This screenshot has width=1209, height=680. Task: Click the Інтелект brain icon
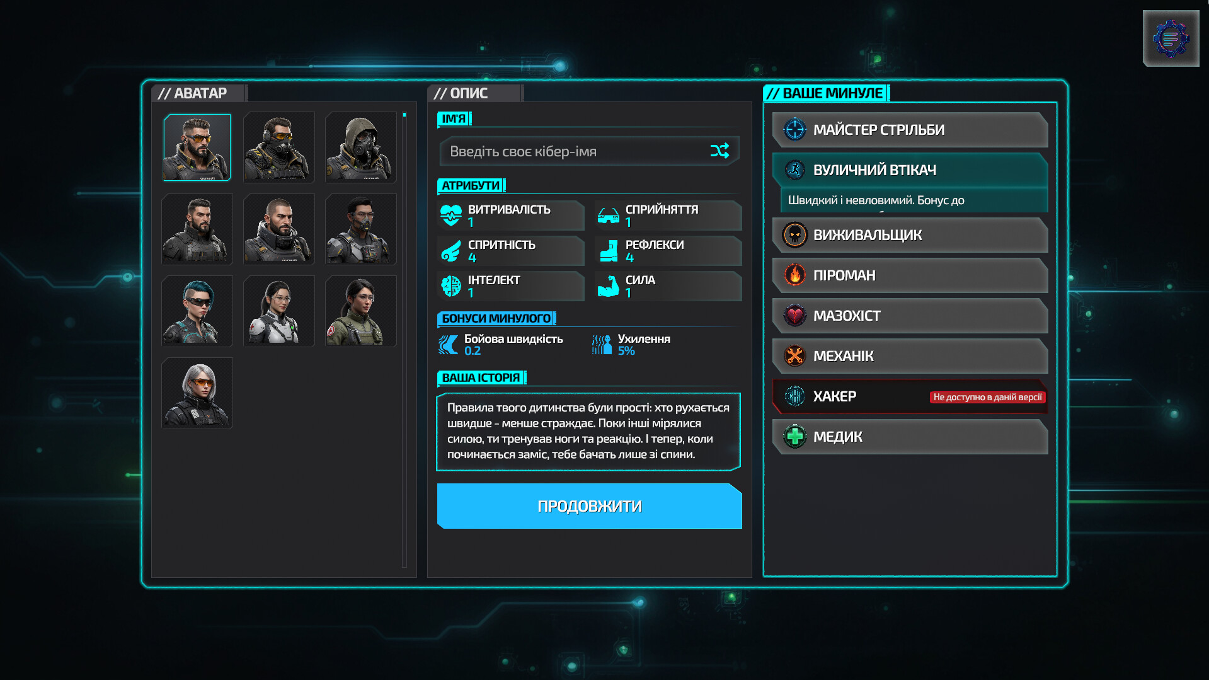pyautogui.click(x=451, y=286)
